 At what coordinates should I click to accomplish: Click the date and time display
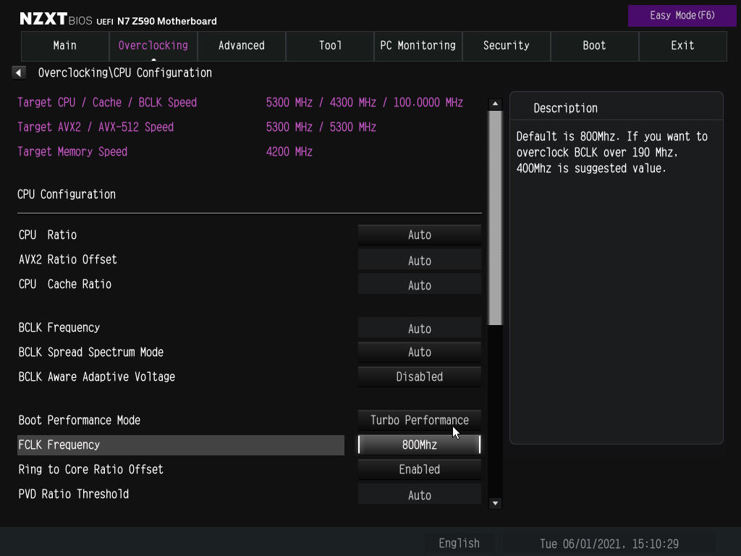point(609,544)
